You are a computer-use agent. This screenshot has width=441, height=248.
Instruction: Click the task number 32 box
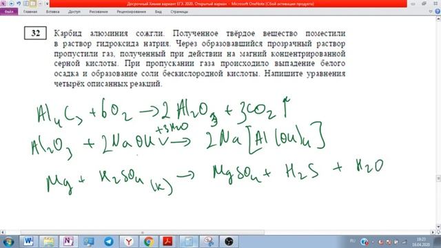35,33
